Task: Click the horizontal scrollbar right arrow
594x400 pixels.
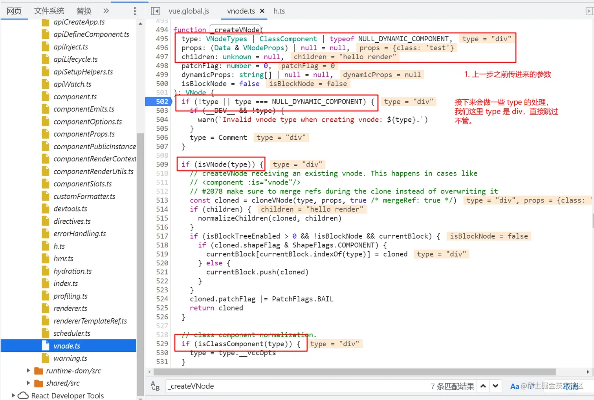Action: tap(588, 372)
